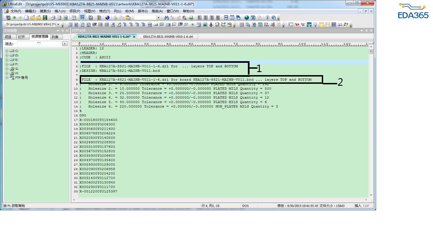
Task: Switch to KBA127A-8821-MAINB-V010-1-6.drl tab
Action: pyautogui.click(x=168, y=37)
